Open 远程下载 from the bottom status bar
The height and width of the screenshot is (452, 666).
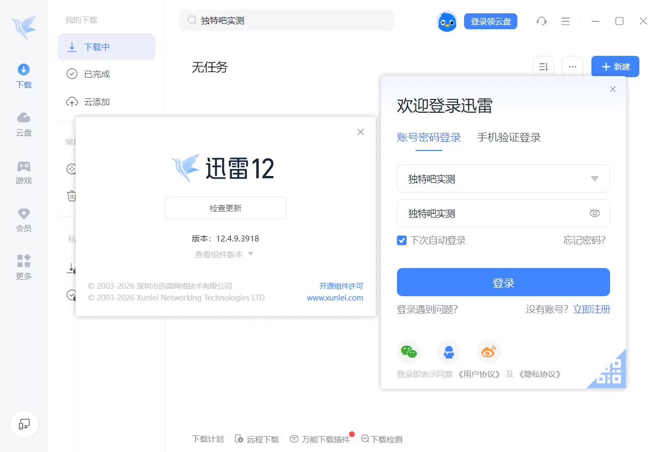click(x=256, y=439)
